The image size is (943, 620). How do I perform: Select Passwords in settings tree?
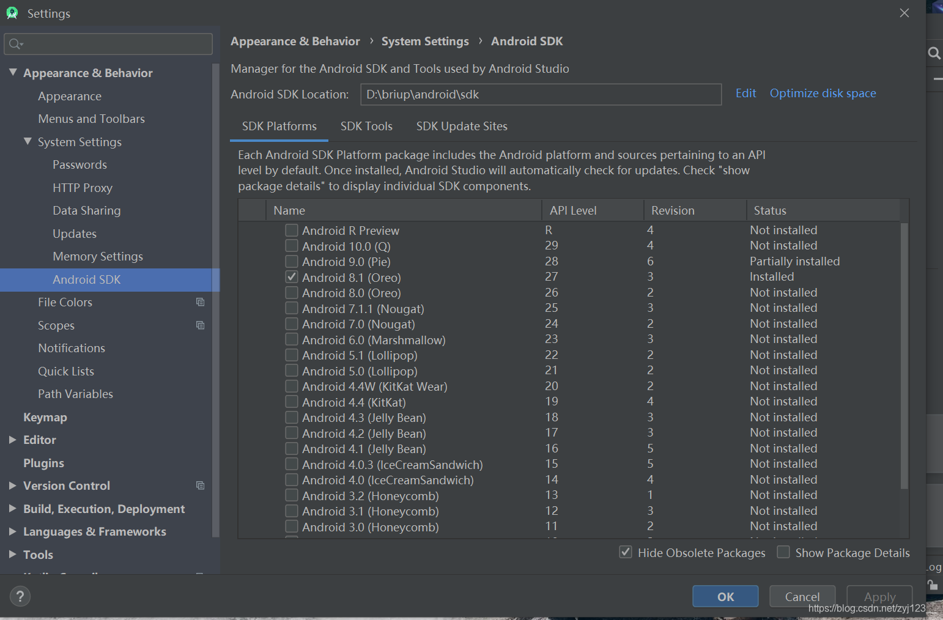pos(80,164)
